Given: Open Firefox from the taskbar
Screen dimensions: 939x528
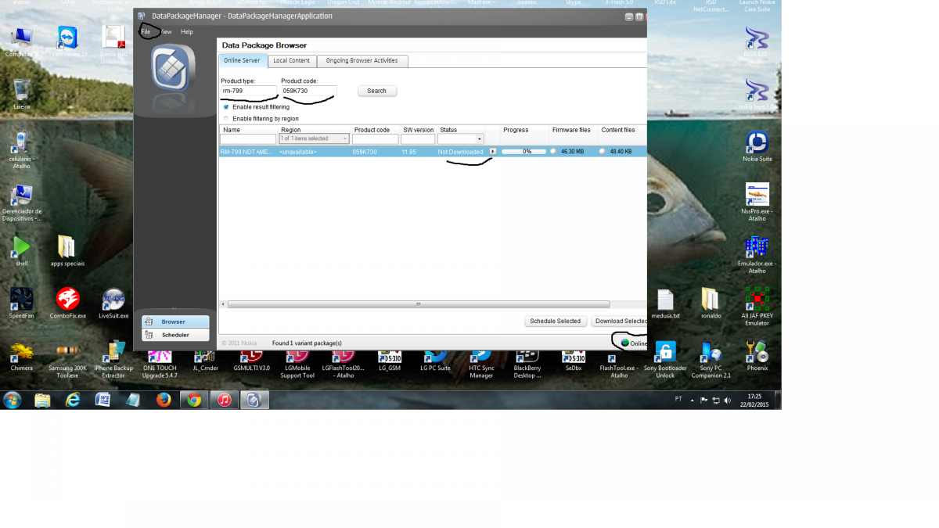Looking at the screenshot, I should 164,400.
